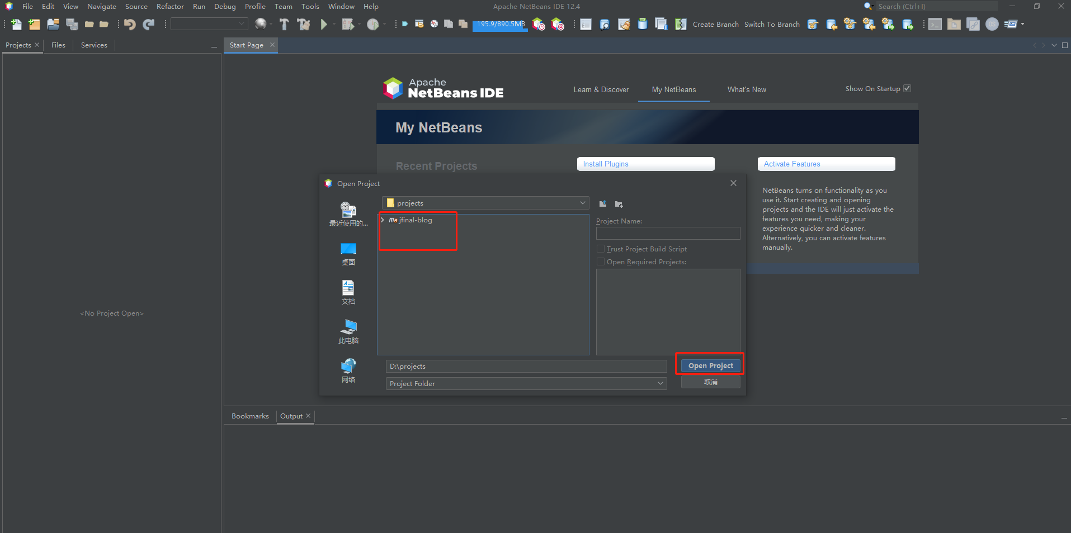1071x533 pixels.
Task: Click the chain link toolbar icon
Action: click(973, 24)
